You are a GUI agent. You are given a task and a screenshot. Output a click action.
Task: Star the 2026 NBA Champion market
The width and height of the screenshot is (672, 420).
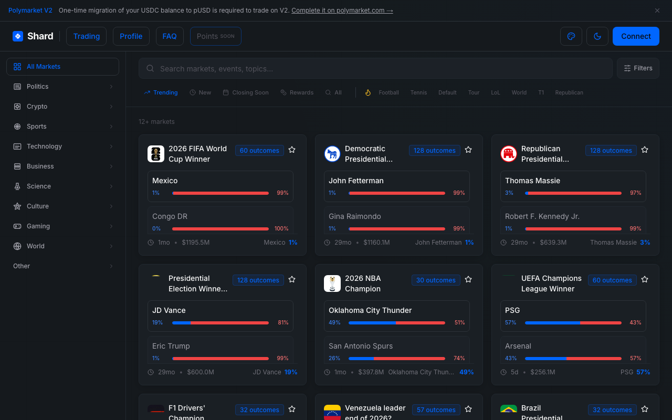468,279
